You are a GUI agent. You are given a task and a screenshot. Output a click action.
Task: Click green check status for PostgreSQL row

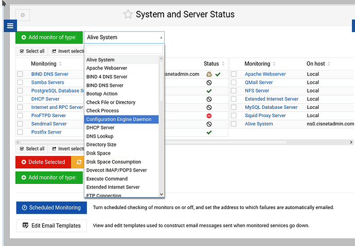point(209,91)
